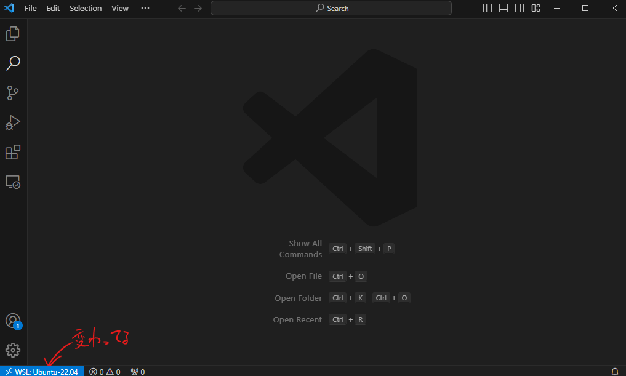This screenshot has width=626, height=376.
Task: Maximize the VS Code window
Action: coord(585,9)
